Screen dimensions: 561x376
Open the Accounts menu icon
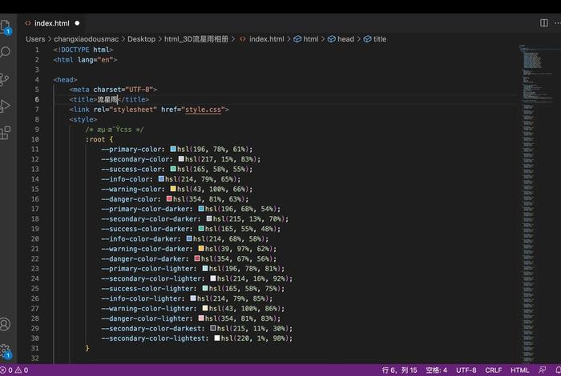5,324
